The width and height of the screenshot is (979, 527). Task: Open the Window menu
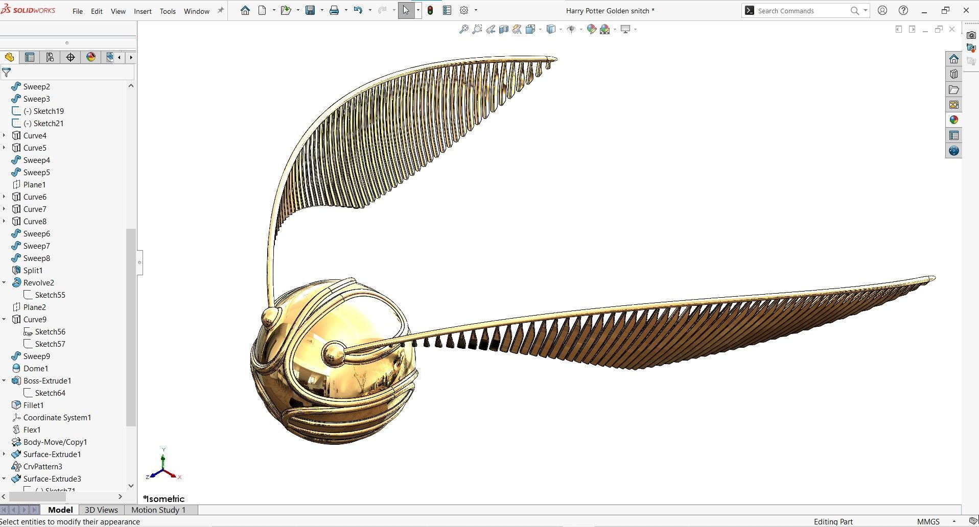pyautogui.click(x=197, y=11)
